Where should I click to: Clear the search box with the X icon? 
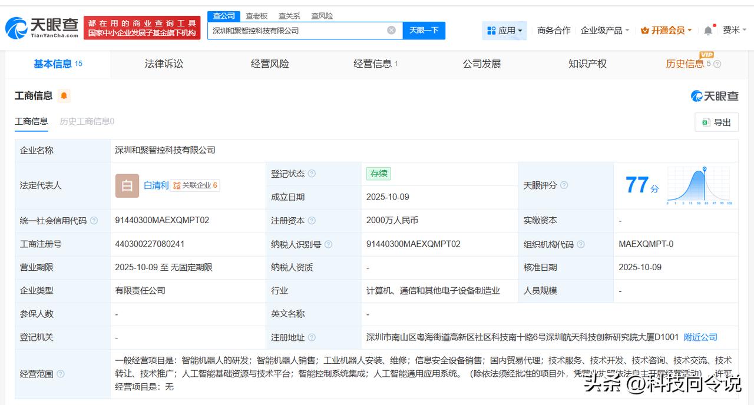391,30
